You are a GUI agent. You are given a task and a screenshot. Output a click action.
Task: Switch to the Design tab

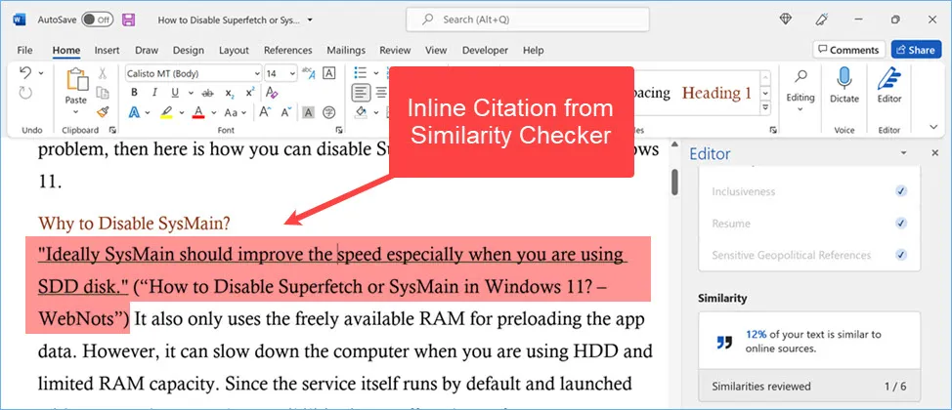pyautogui.click(x=189, y=51)
